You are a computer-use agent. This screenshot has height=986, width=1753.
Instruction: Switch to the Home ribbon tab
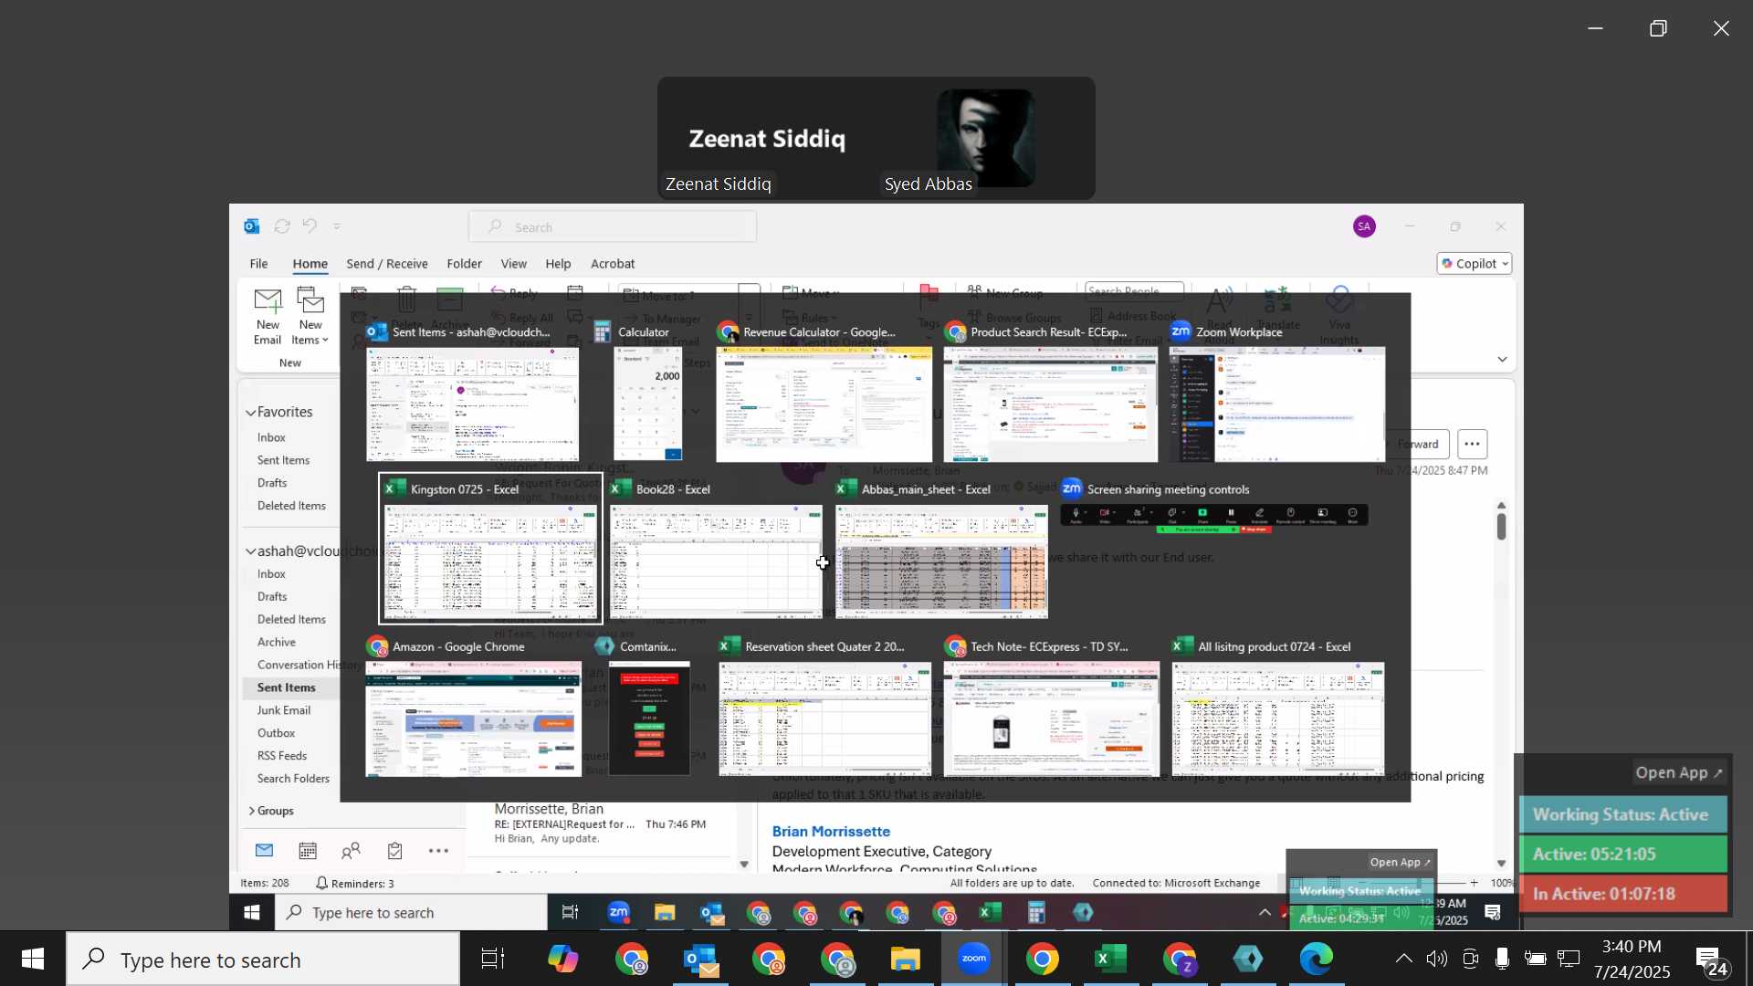[310, 264]
